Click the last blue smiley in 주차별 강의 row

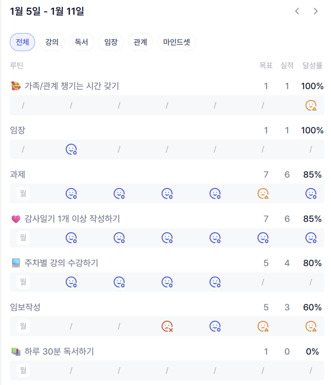pos(215,282)
